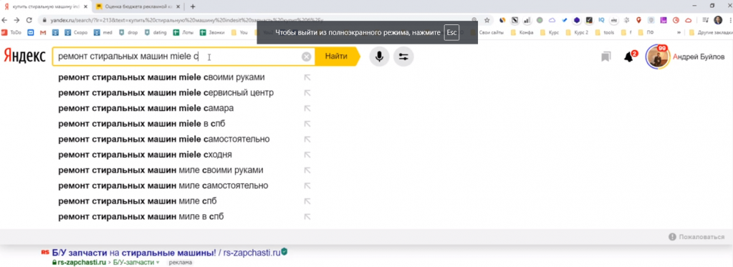Click inside the Yandex search input

tap(178, 57)
